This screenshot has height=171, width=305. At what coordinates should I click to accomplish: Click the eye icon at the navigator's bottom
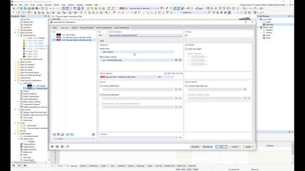point(19,166)
